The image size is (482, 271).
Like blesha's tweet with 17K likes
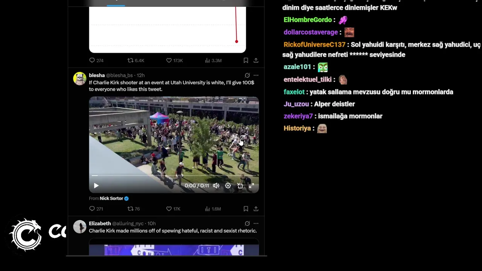click(x=173, y=209)
